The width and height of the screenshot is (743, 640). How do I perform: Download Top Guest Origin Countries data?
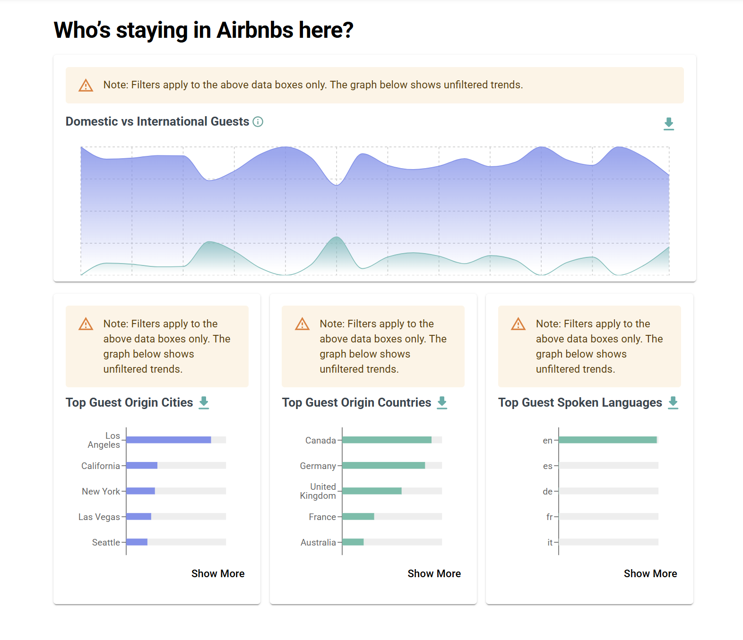click(442, 402)
